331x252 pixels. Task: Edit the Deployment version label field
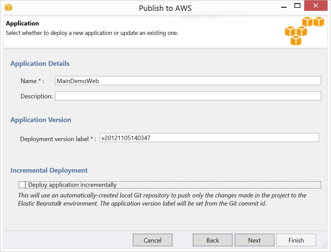(x=209, y=138)
